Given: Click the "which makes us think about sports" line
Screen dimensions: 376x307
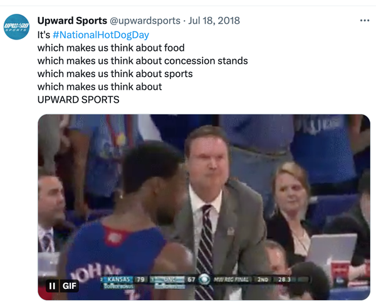Looking at the screenshot, I should point(115,74).
